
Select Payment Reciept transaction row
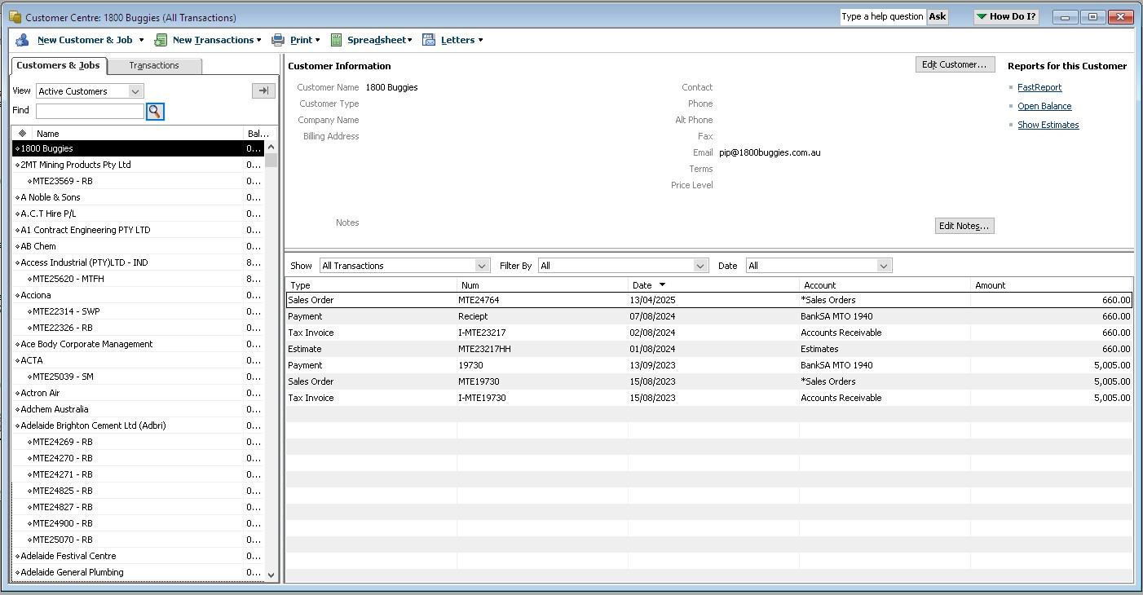[x=708, y=316]
